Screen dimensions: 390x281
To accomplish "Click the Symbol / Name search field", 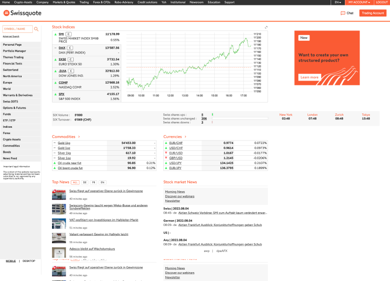I will click(17, 29).
